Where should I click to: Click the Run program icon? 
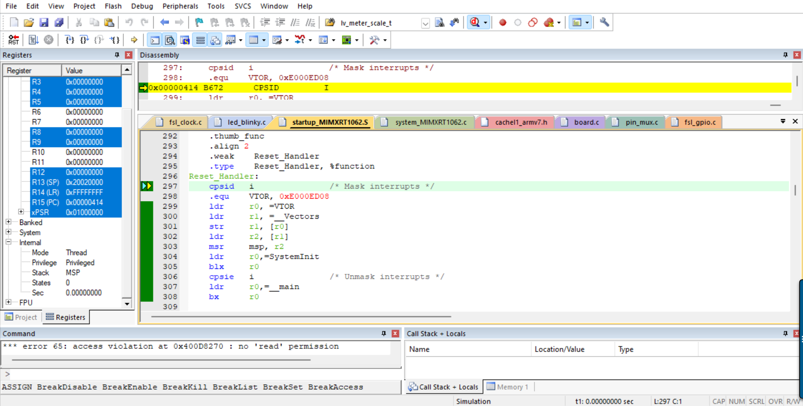[33, 40]
